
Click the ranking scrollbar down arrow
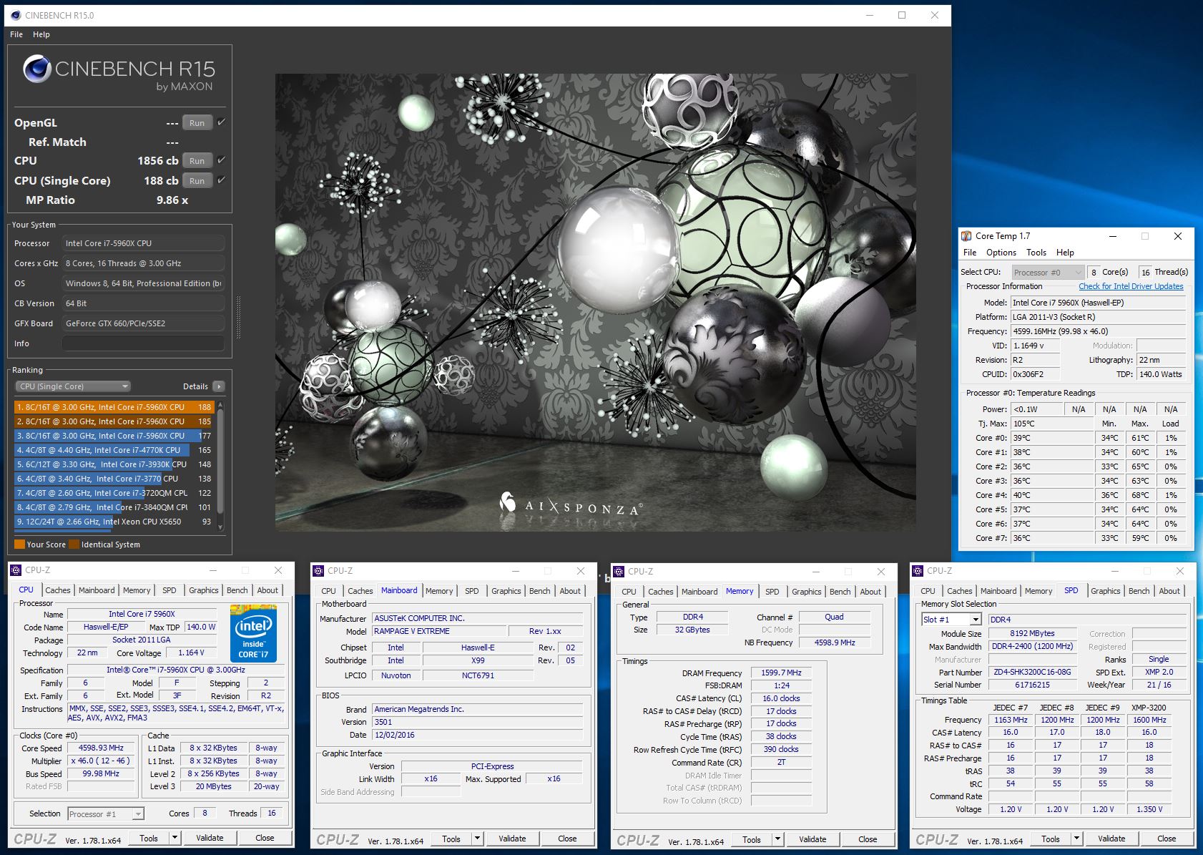(x=220, y=527)
